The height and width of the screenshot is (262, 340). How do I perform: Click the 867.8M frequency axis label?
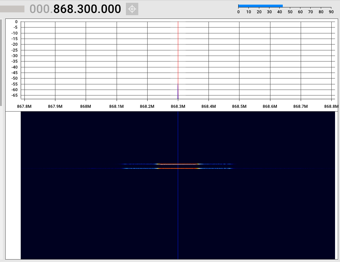click(x=24, y=106)
